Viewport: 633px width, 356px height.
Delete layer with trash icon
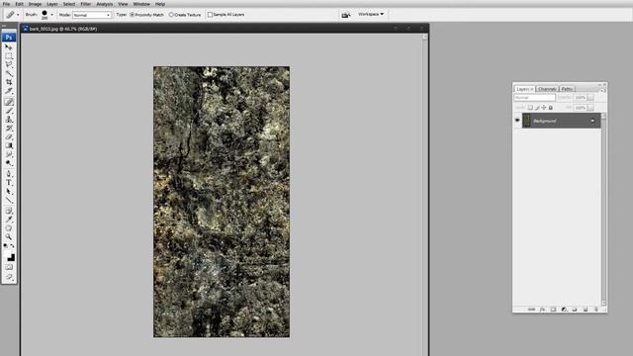(x=596, y=310)
